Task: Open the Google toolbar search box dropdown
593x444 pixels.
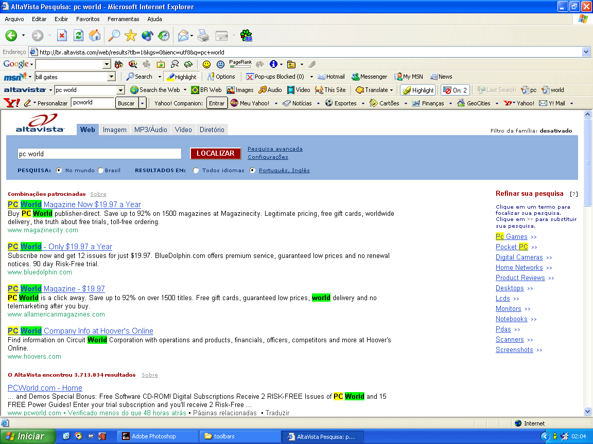Action: [107, 64]
